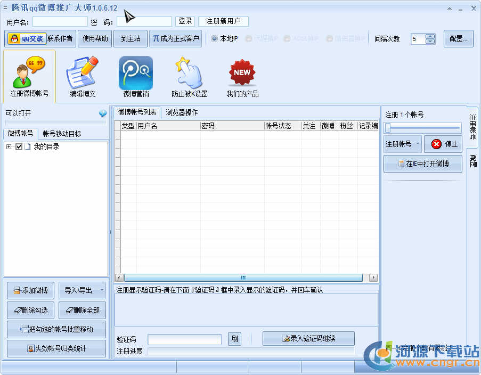Sort by 密码 column header
The width and height of the screenshot is (481, 375).
click(232, 126)
